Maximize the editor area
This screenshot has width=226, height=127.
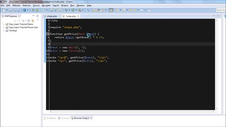coord(218,16)
